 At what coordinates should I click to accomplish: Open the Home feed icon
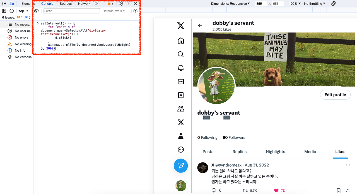click(x=181, y=40)
